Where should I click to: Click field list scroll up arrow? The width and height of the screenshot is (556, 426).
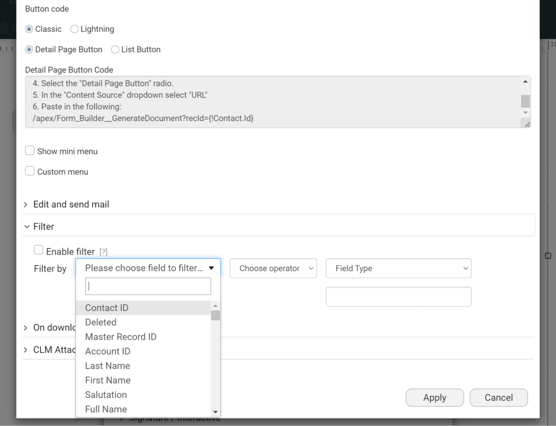coord(215,306)
